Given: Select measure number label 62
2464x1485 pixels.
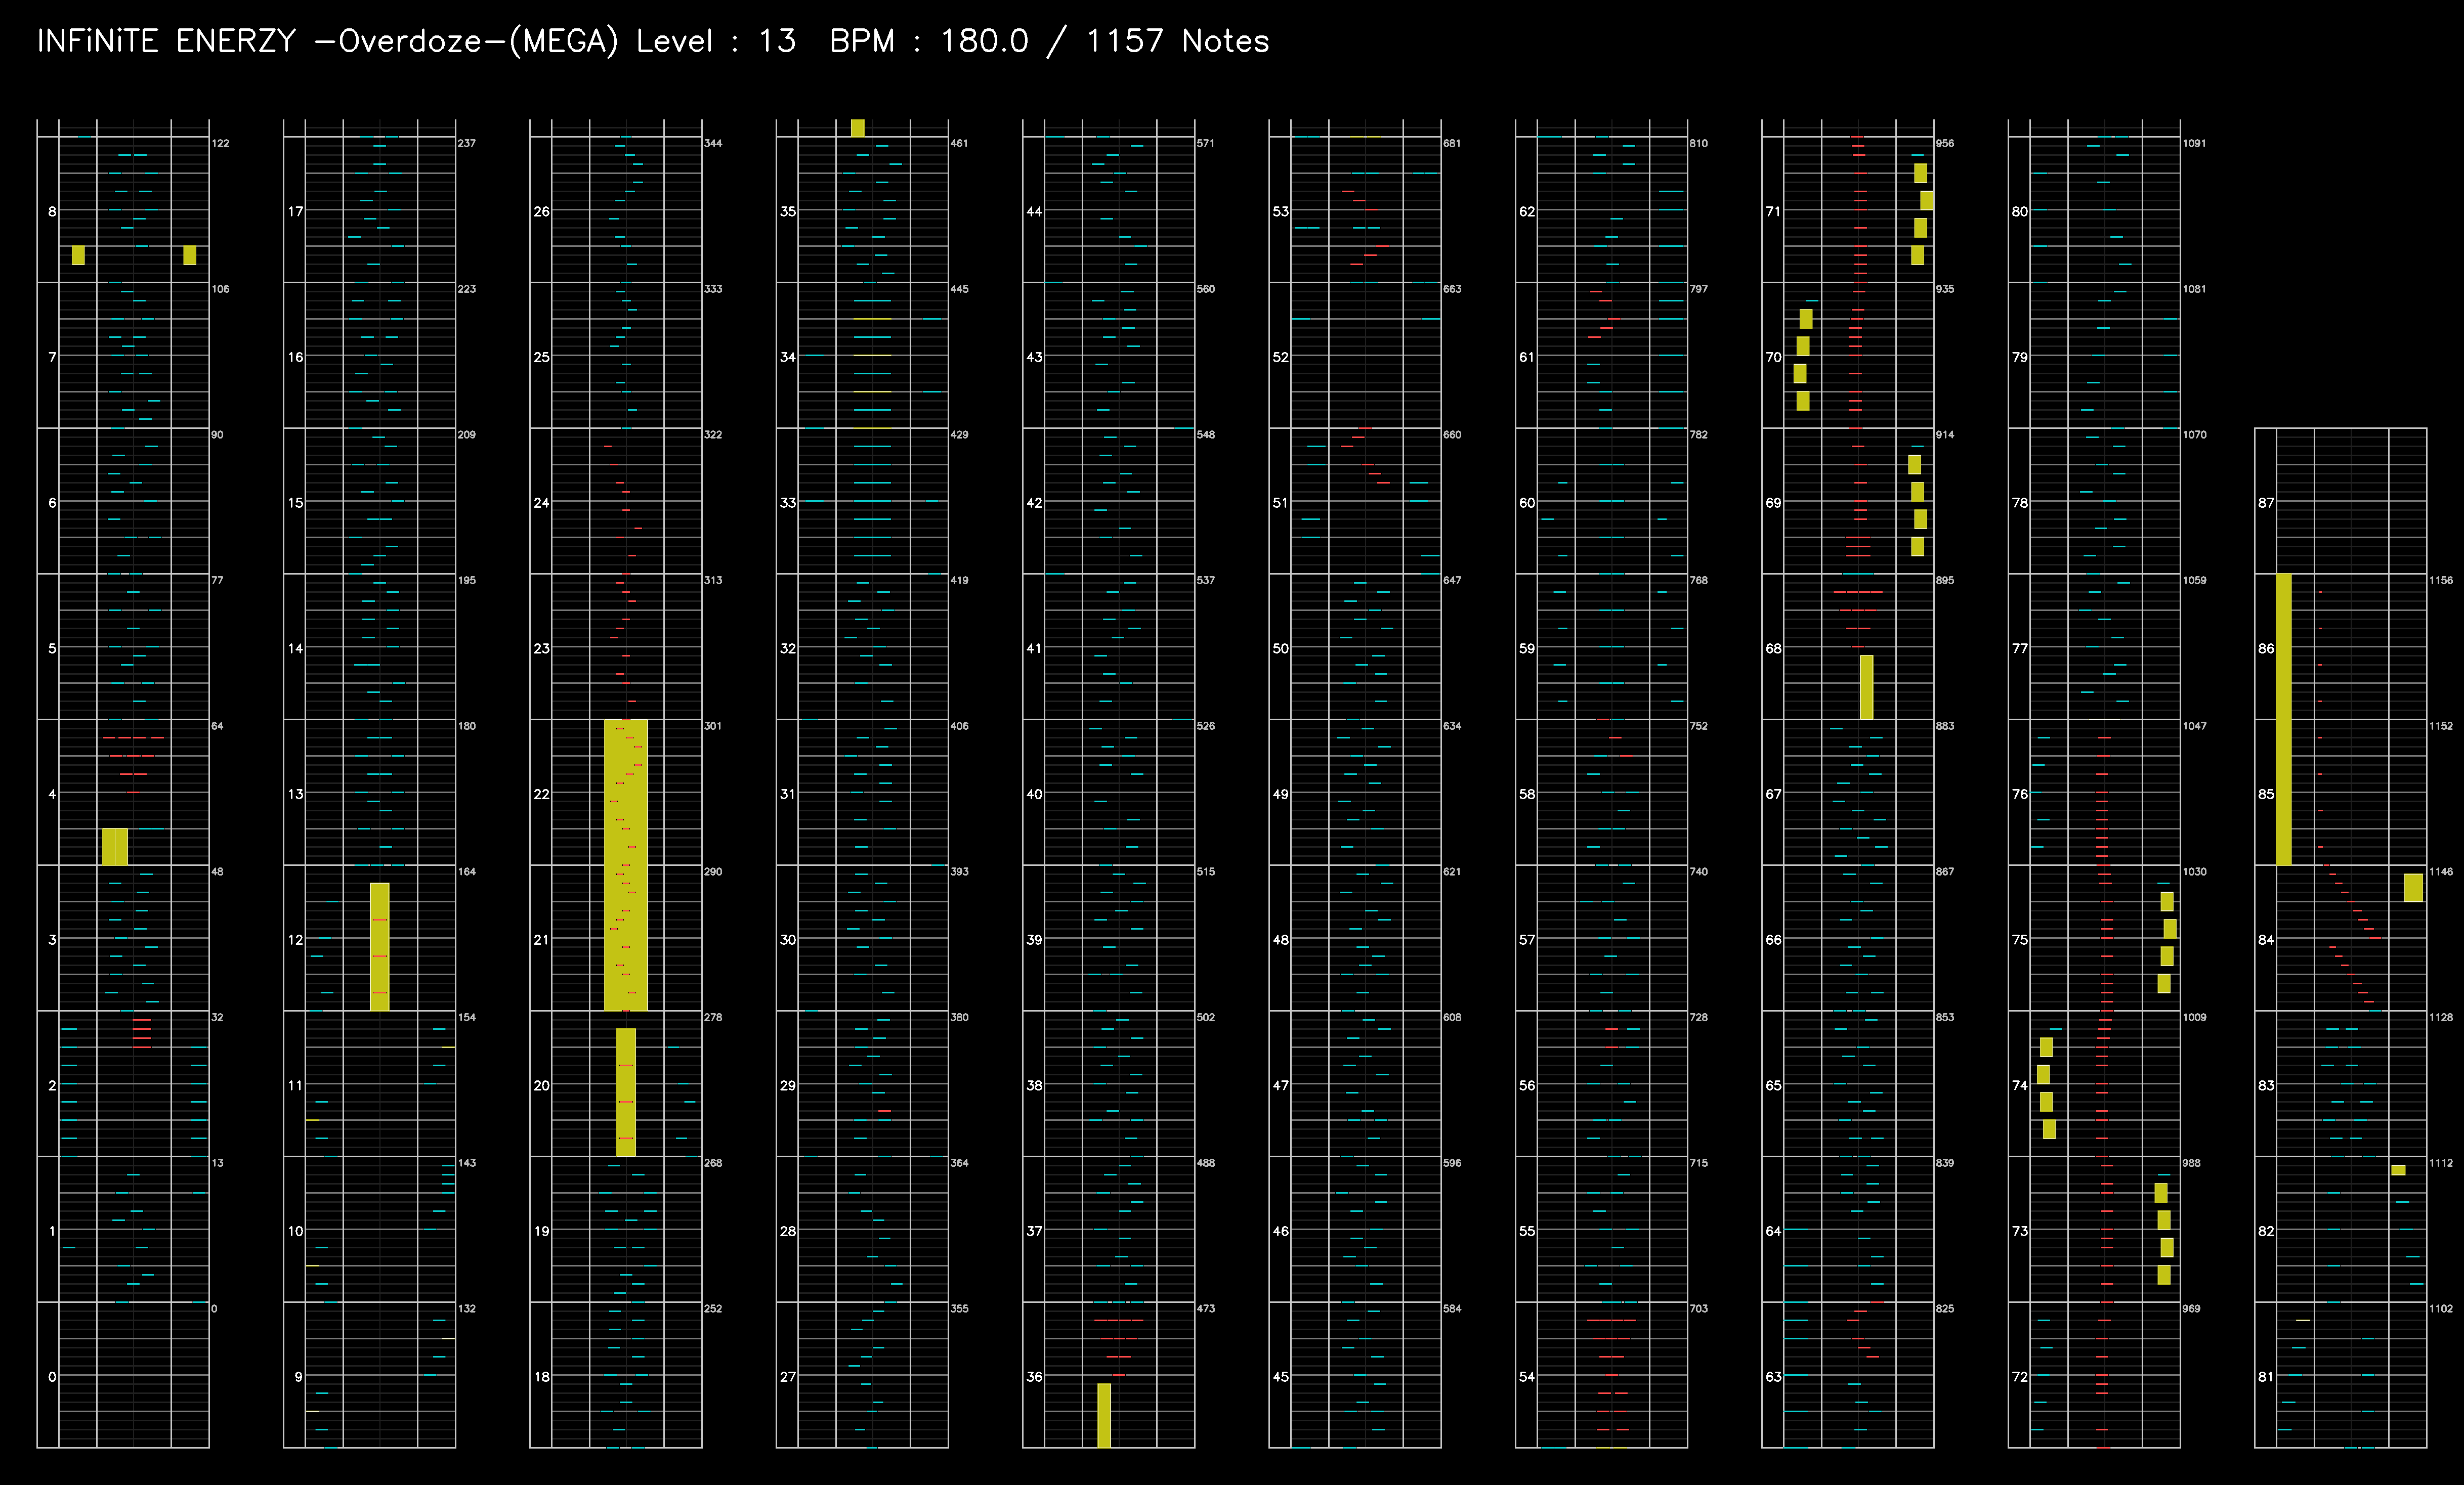Looking at the screenshot, I should [x=1527, y=211].
